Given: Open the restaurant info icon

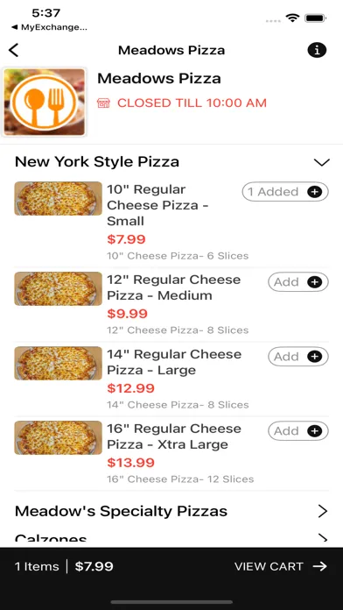Looking at the screenshot, I should (x=317, y=50).
